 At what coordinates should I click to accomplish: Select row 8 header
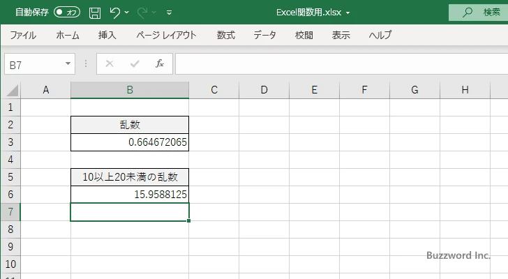[x=10, y=229]
